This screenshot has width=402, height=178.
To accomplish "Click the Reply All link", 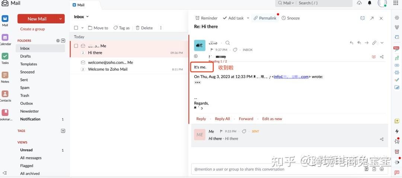I will (222, 119).
